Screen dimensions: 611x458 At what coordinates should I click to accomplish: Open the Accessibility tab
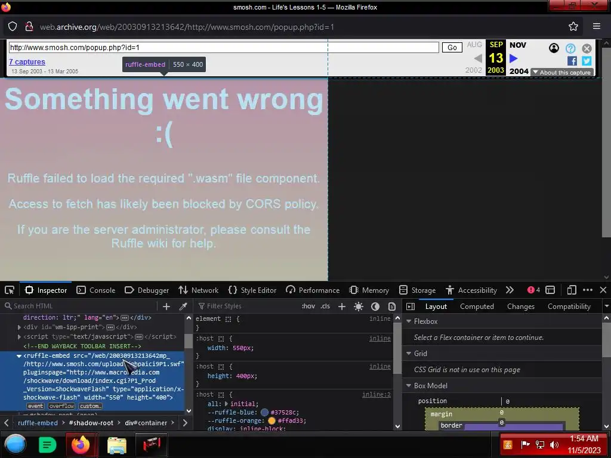(x=471, y=290)
